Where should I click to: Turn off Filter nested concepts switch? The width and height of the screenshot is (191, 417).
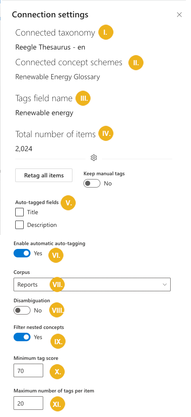(x=22, y=337)
